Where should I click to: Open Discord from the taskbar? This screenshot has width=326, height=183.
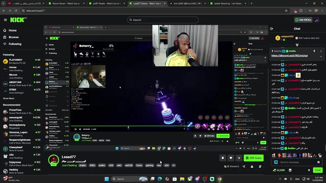click(197, 179)
